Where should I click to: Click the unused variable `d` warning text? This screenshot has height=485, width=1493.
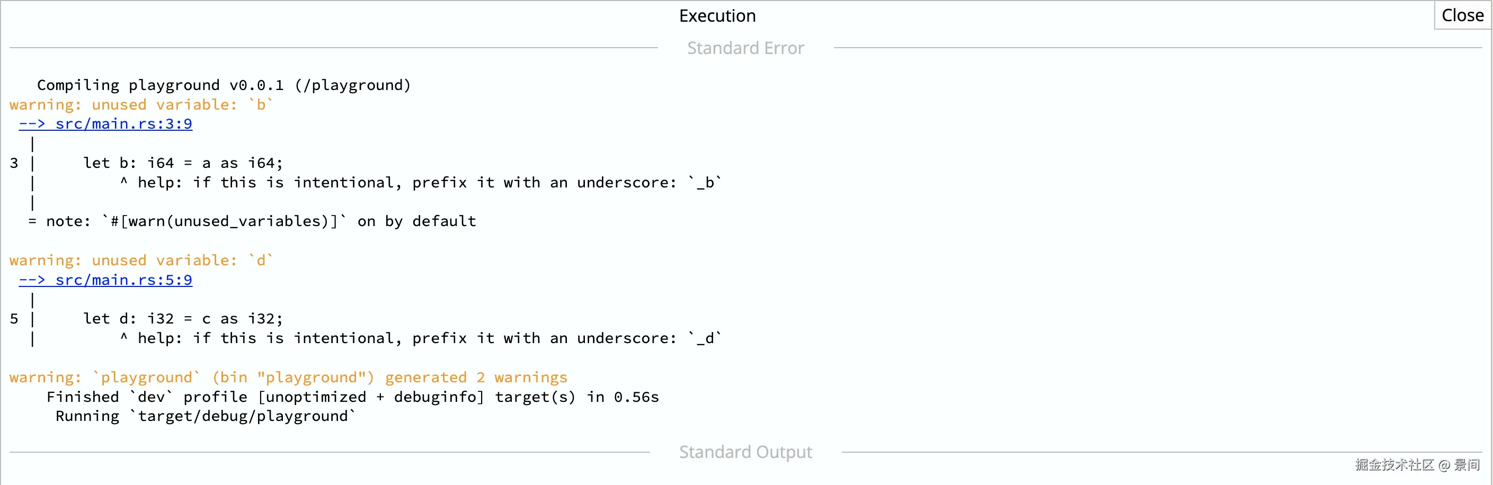141,261
